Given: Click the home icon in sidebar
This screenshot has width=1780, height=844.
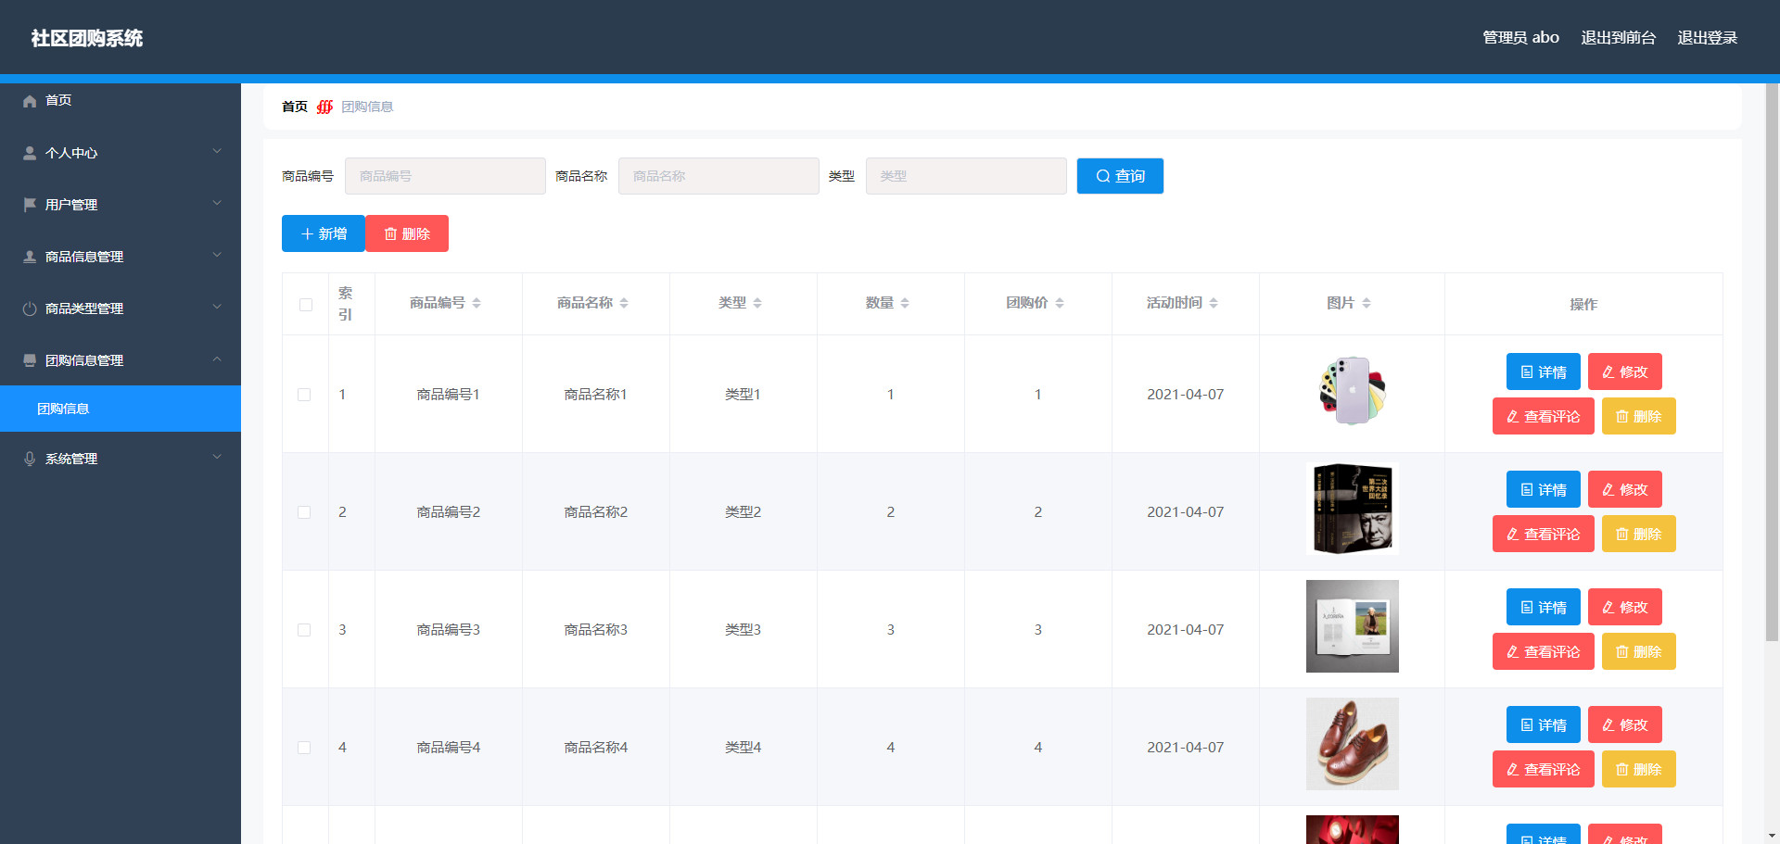Looking at the screenshot, I should pyautogui.click(x=30, y=101).
